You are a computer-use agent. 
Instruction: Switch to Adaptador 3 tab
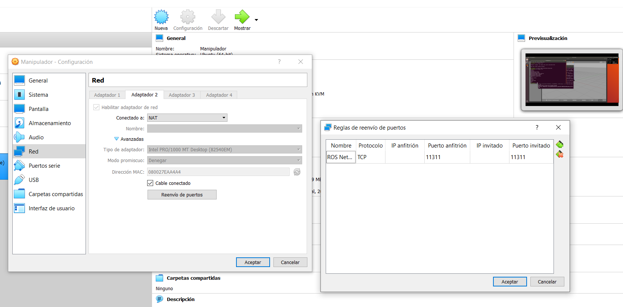click(x=182, y=95)
